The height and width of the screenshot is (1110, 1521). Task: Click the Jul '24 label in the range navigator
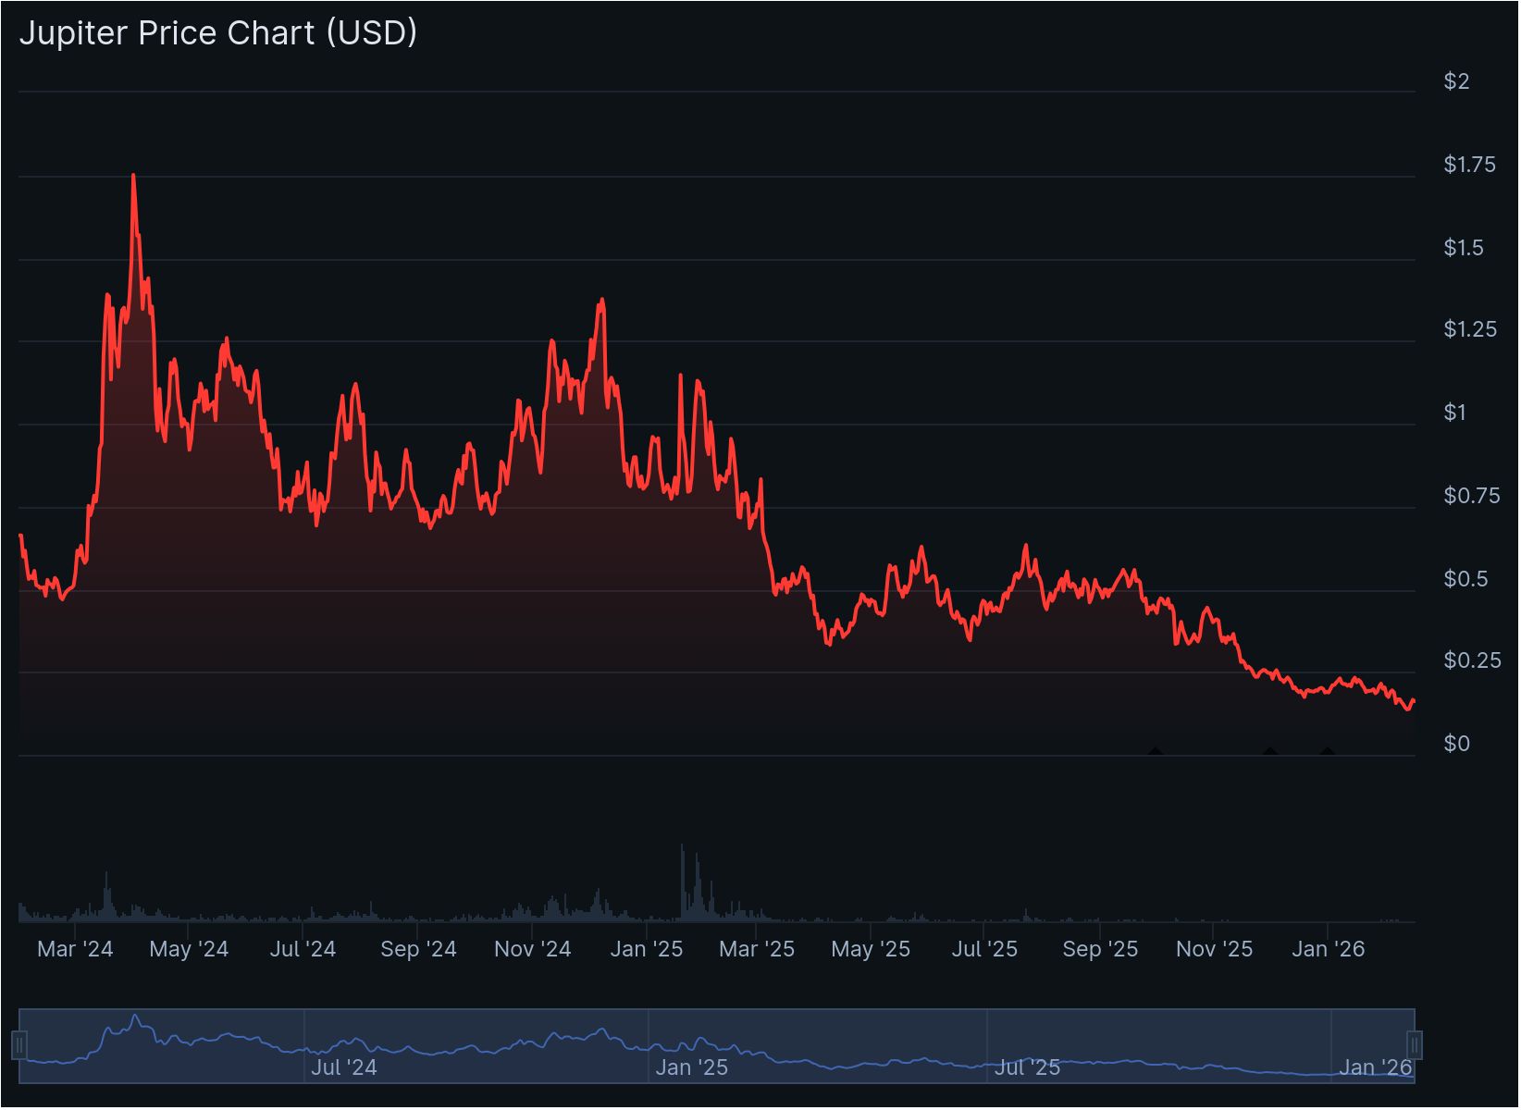pos(343,1068)
